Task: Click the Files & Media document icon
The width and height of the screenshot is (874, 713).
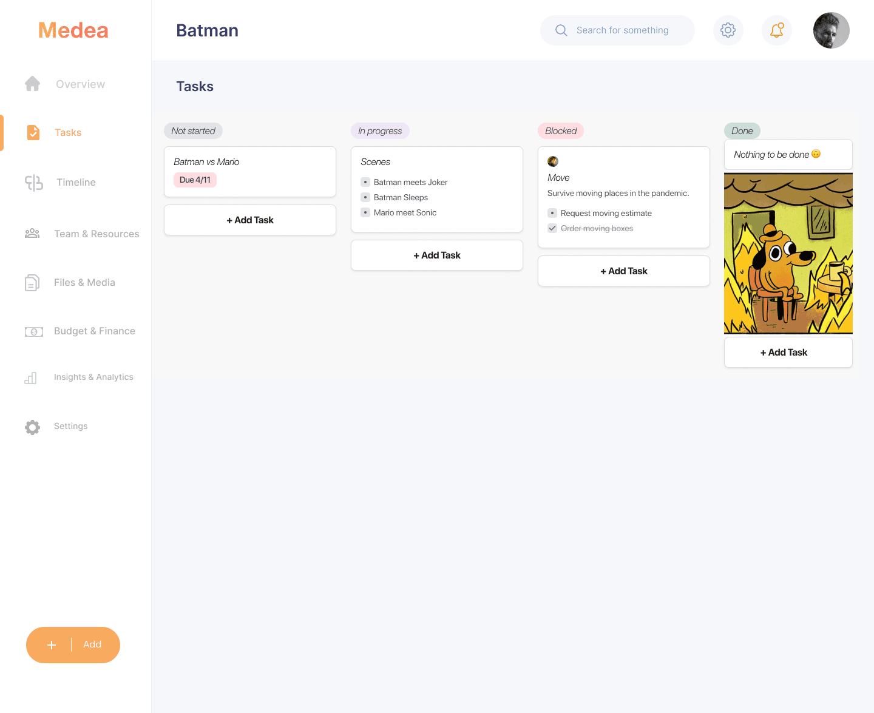Action: click(32, 283)
